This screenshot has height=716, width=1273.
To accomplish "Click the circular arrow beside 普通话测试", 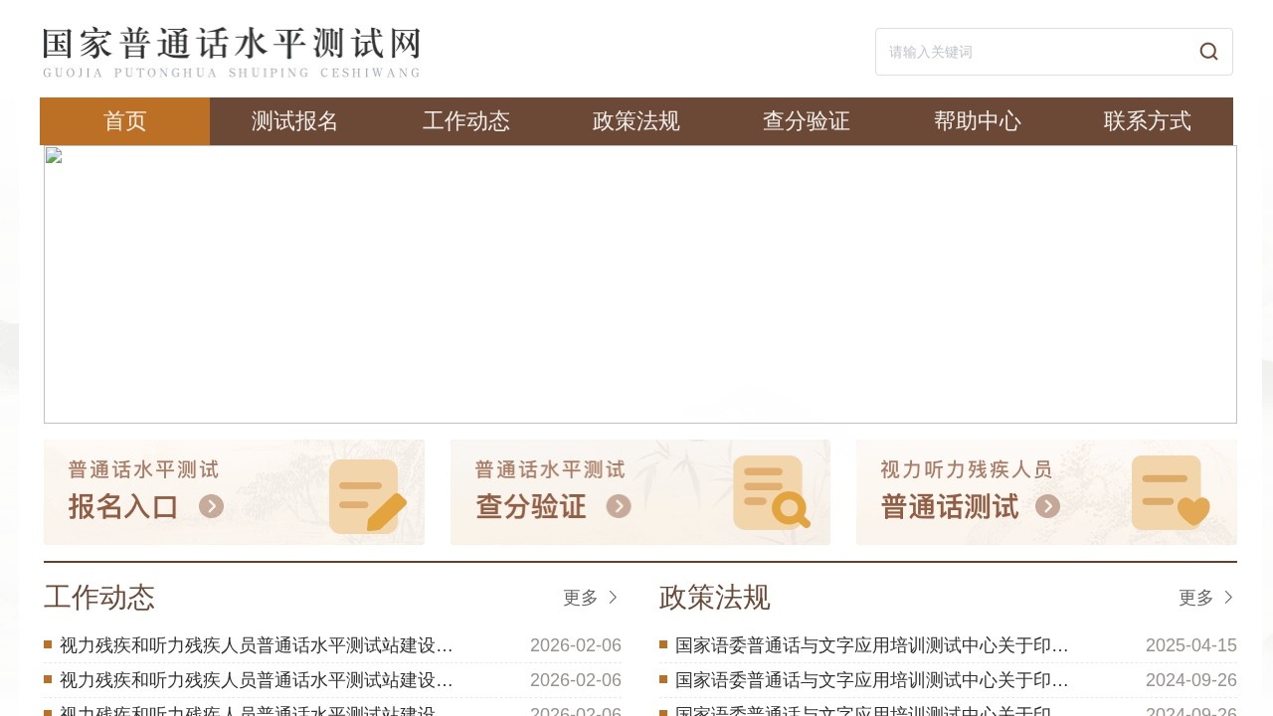I will (x=1047, y=506).
